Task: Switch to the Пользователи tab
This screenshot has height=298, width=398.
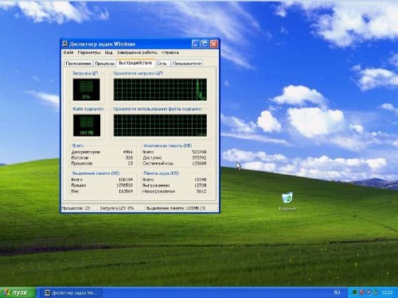Action: click(x=187, y=64)
